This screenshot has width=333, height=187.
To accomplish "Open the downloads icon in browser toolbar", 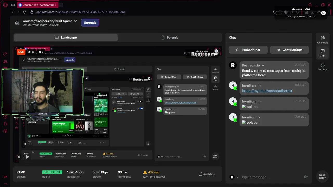I will [313, 12].
